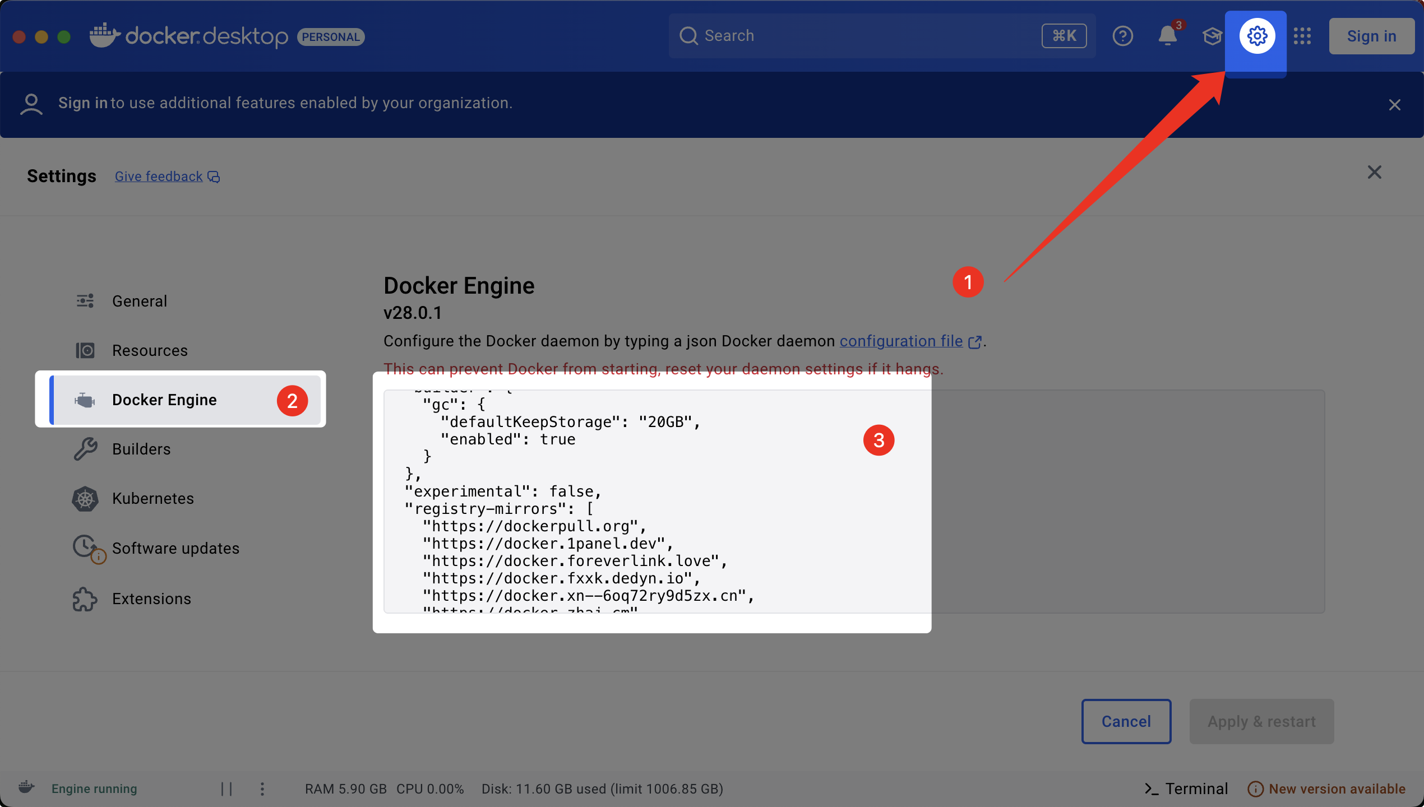Open engine options three-dot menu
Viewport: 1424px width, 807px height.
pyautogui.click(x=262, y=789)
